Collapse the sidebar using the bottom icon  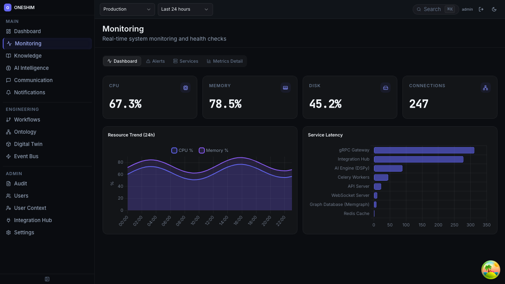pos(47,279)
